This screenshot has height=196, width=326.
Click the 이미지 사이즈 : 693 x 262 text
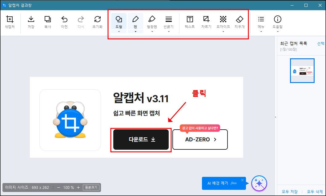click(27, 187)
